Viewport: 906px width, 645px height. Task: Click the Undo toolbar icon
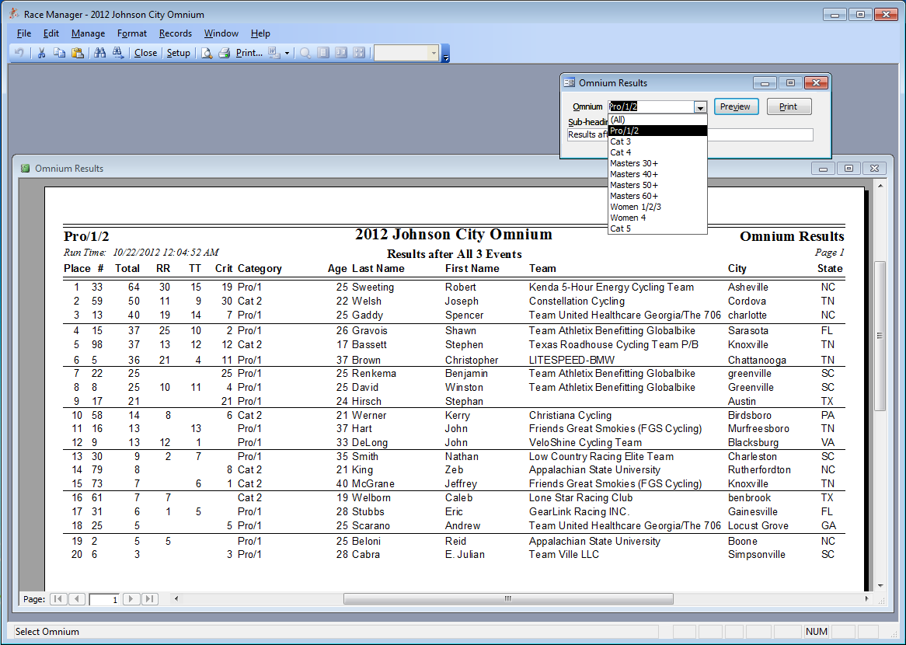point(19,53)
